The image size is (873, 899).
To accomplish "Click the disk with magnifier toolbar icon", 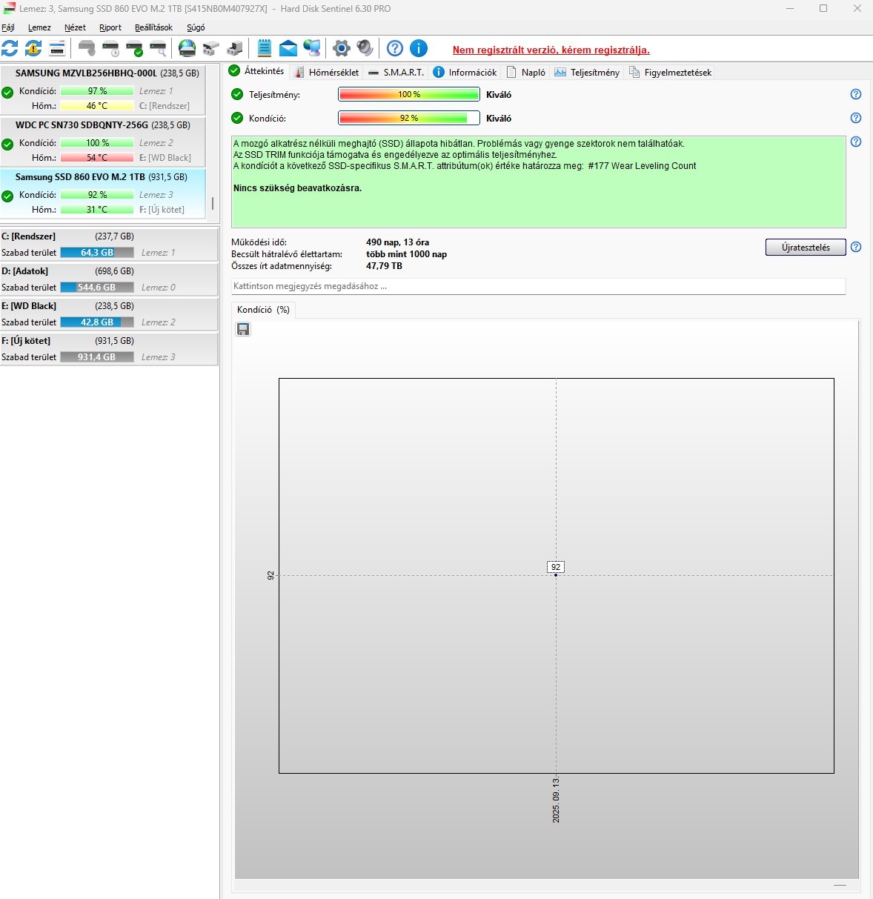I will pos(159,49).
